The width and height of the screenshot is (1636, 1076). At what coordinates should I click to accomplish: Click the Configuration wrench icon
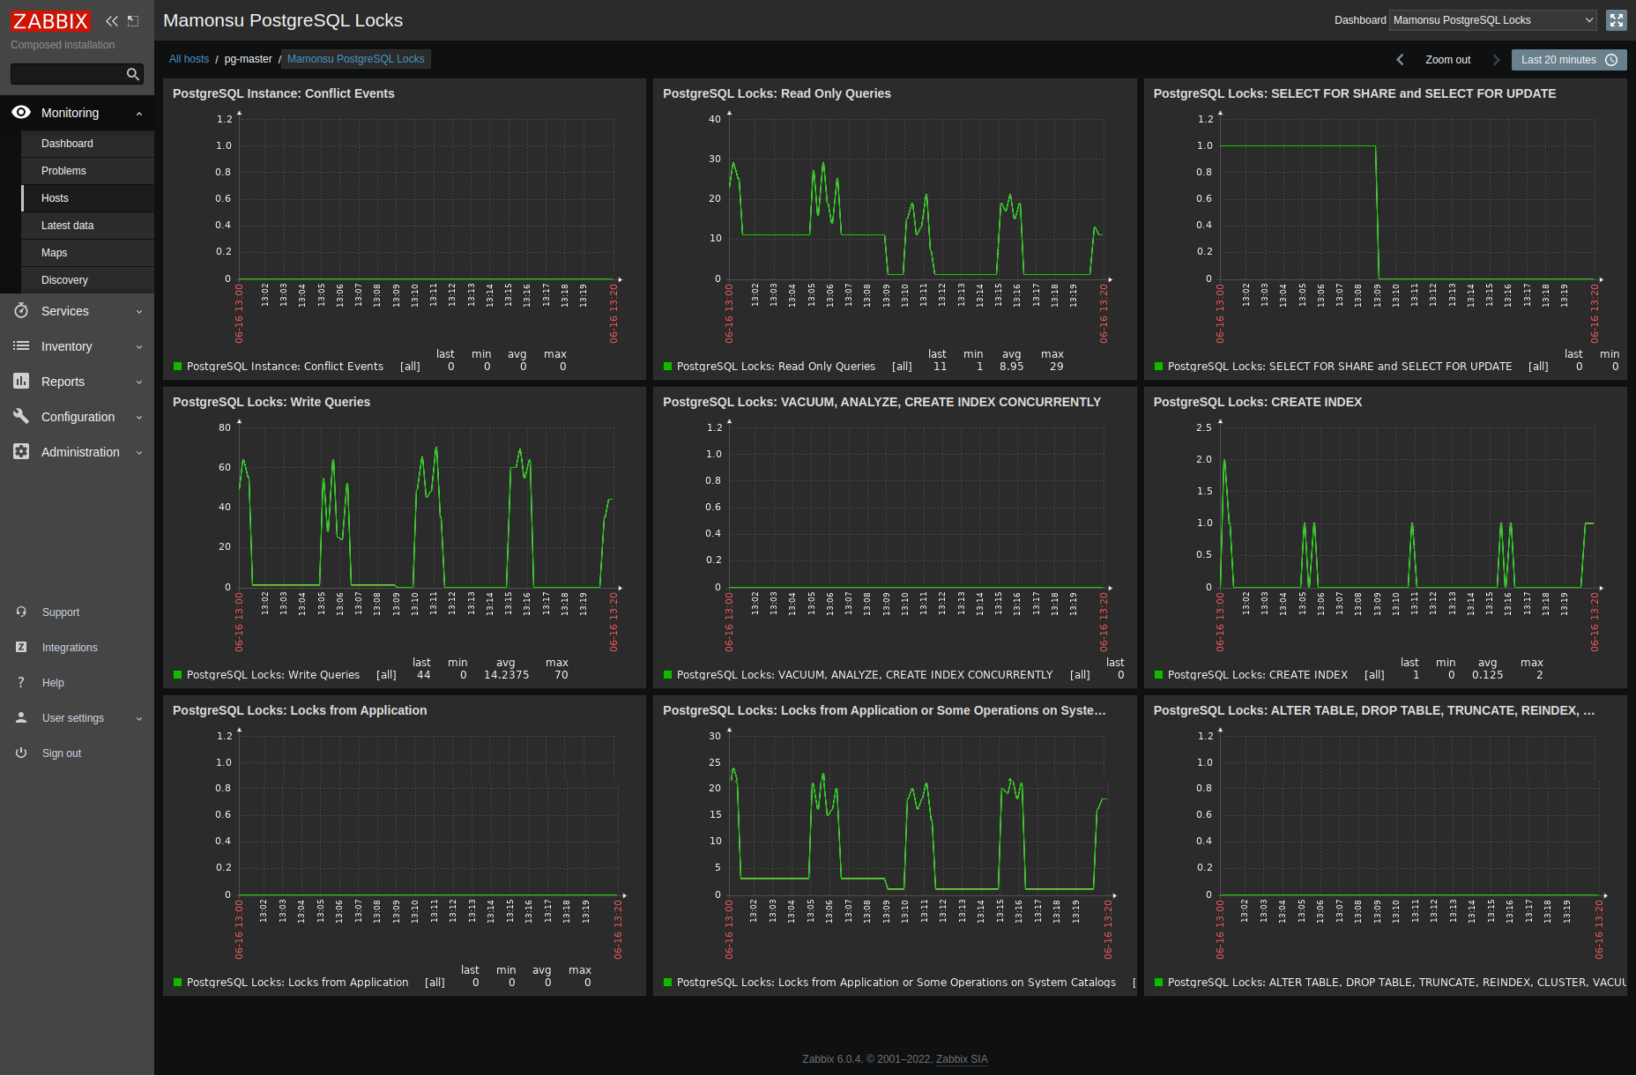pos(21,416)
